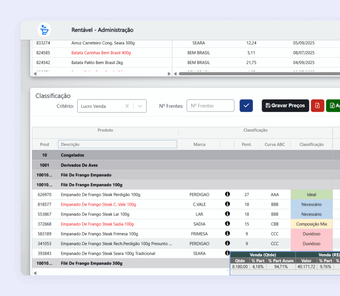Sort by the Marca column header
This screenshot has width=340, height=296.
199,144
